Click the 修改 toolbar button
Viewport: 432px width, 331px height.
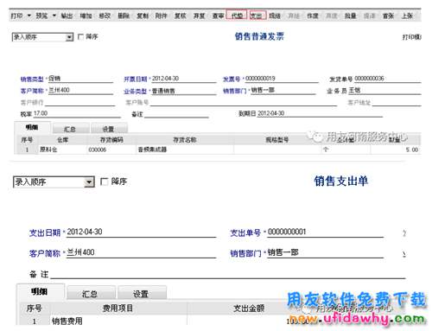(x=105, y=16)
